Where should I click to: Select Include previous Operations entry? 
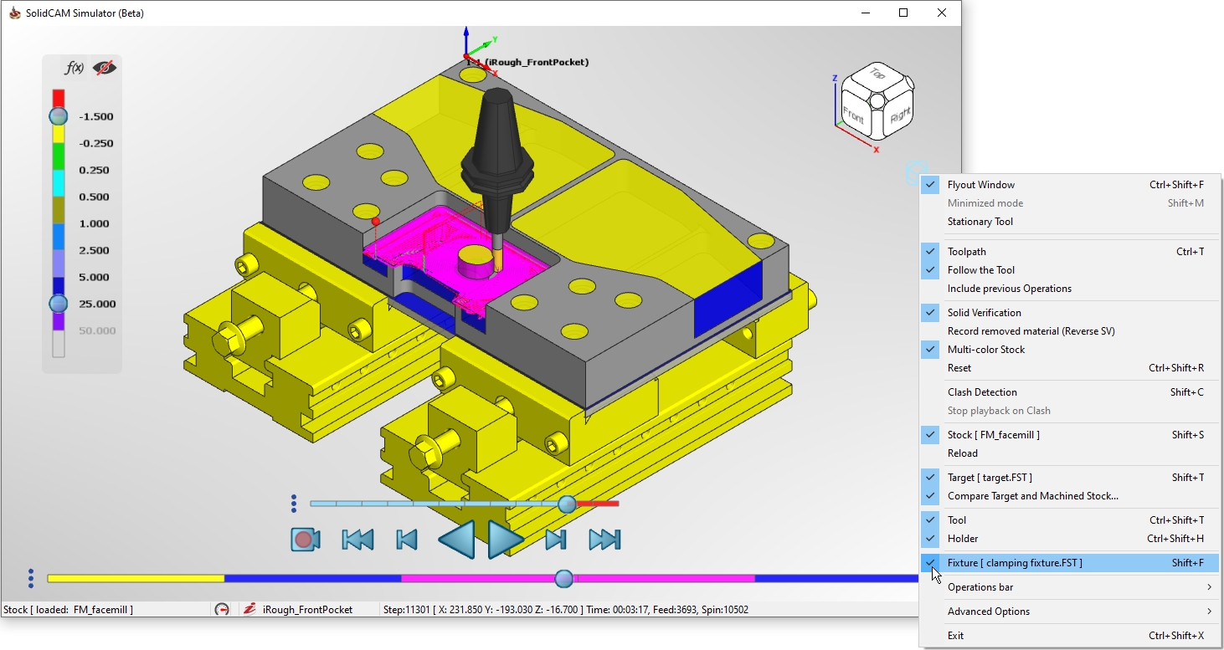[x=1069, y=289]
